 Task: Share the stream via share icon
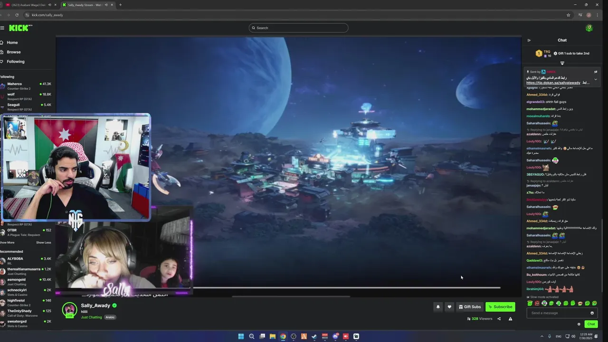(x=499, y=319)
